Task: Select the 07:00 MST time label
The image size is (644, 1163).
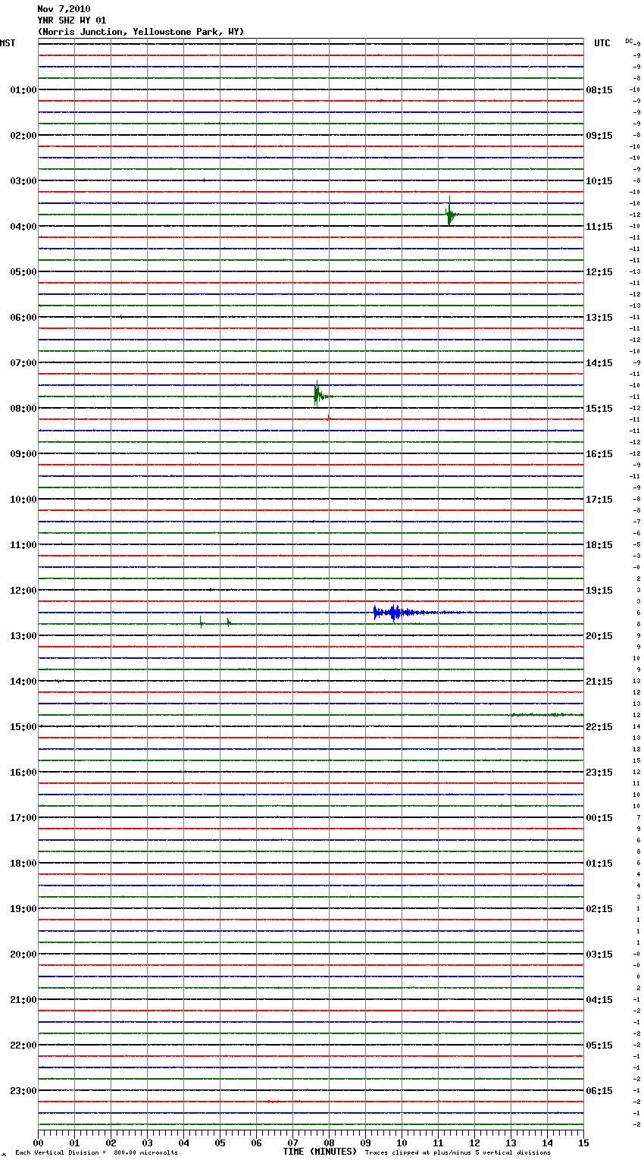Action: point(23,363)
